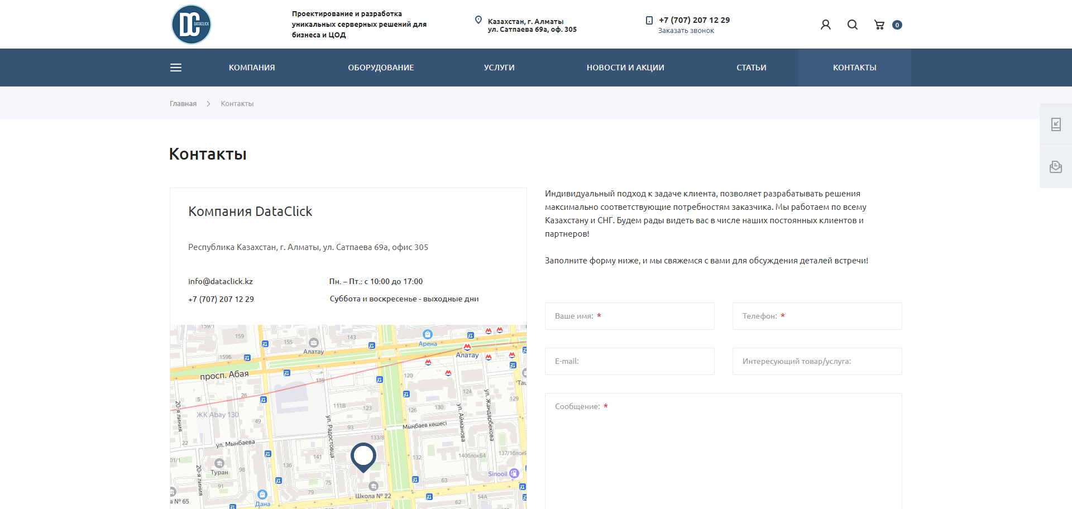Click the Компания DataClick heading
1072x509 pixels.
(x=250, y=212)
